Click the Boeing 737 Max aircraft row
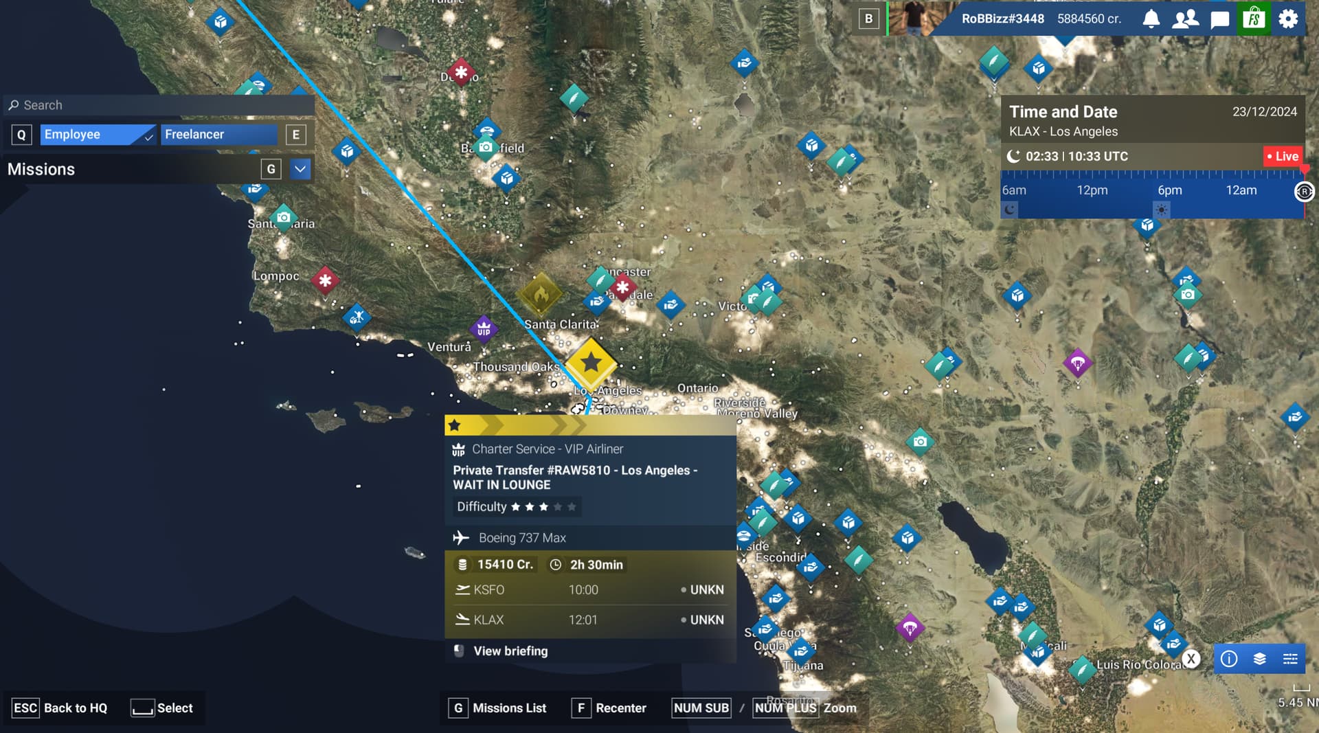The image size is (1319, 733). [590, 538]
